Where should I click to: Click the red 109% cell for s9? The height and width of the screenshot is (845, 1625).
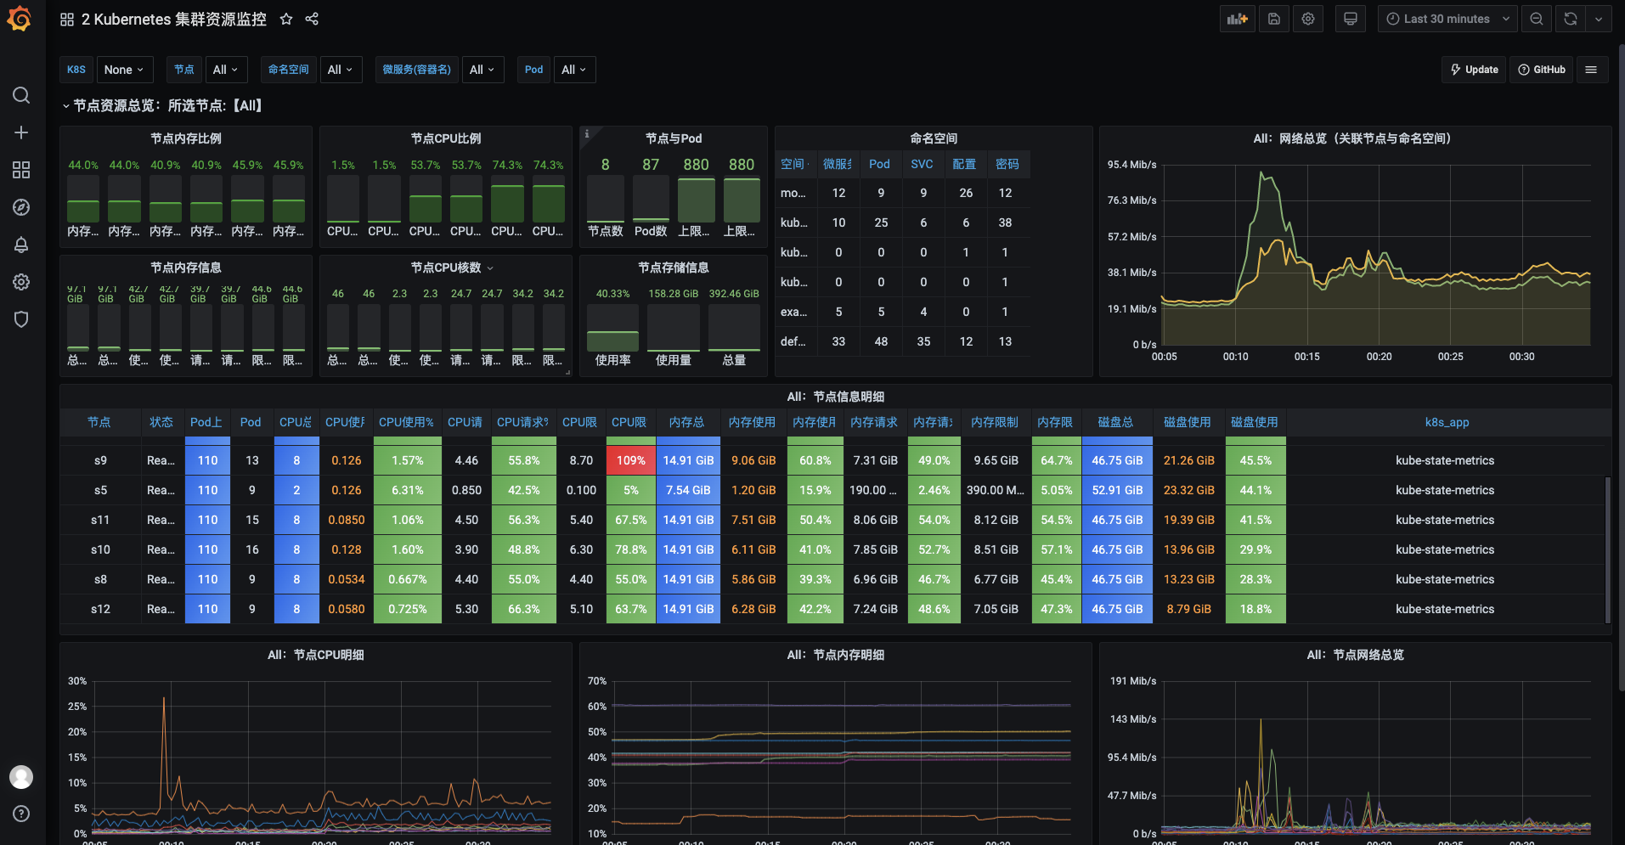click(x=630, y=460)
